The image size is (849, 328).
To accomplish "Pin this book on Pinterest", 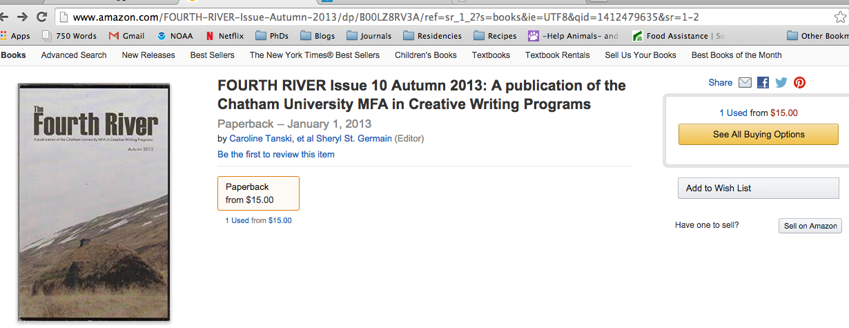I will (x=799, y=83).
